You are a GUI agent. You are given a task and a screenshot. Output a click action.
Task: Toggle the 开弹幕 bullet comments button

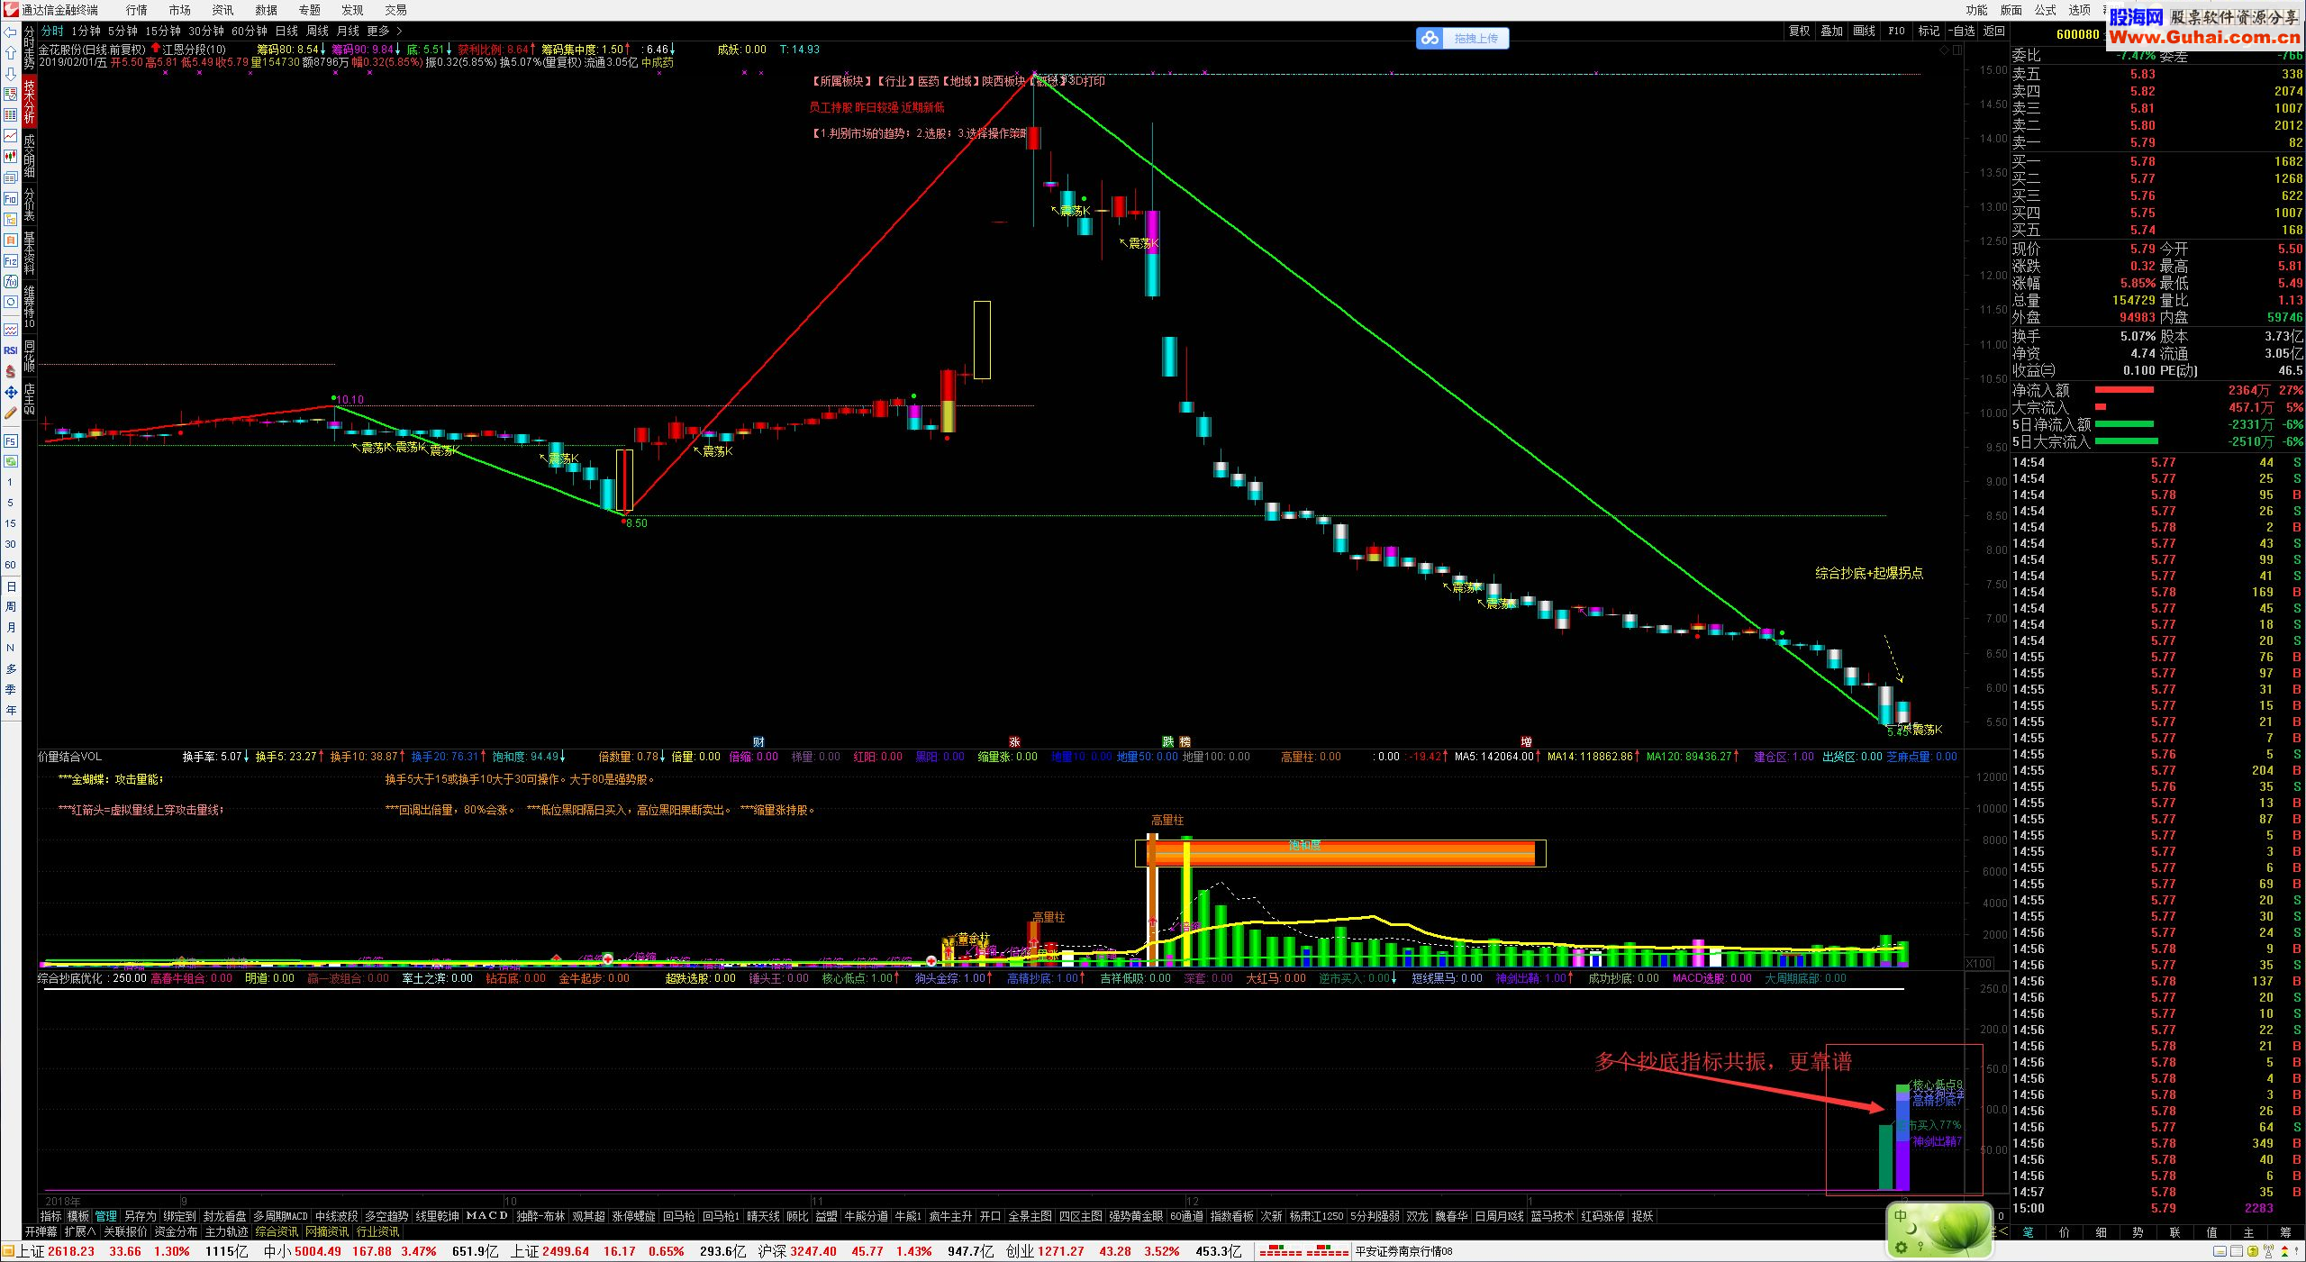[41, 1231]
